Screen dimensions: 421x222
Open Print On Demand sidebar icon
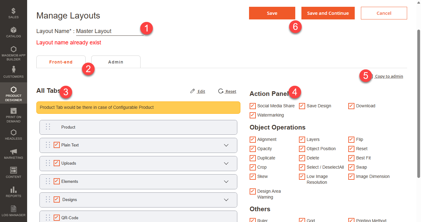click(13, 115)
